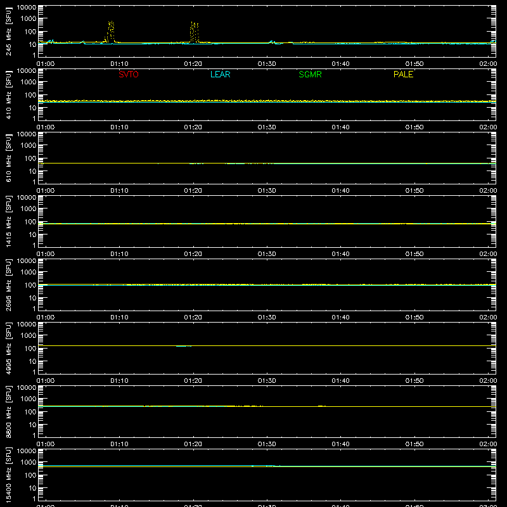The width and height of the screenshot is (507, 507).
Task: Click the 01:00 time label of the 610 MHz panel
Action: point(46,191)
